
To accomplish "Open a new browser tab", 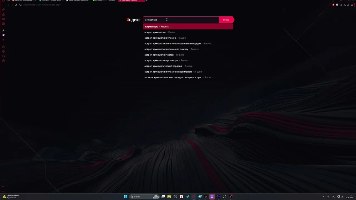I will click(x=147, y=1).
